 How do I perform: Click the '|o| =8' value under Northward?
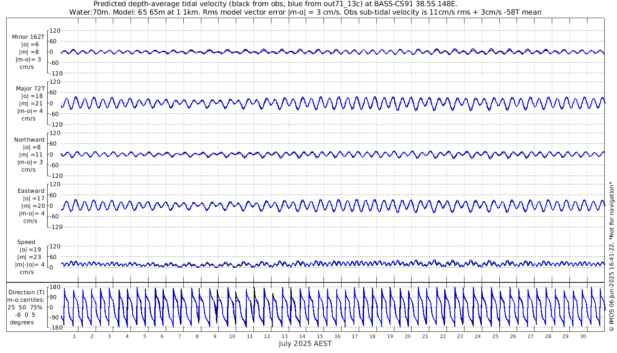[x=32, y=147]
